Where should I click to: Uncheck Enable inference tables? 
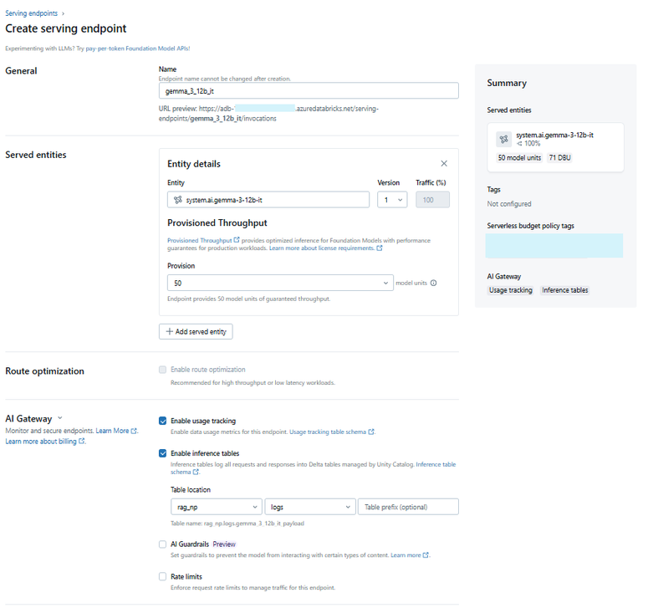162,453
